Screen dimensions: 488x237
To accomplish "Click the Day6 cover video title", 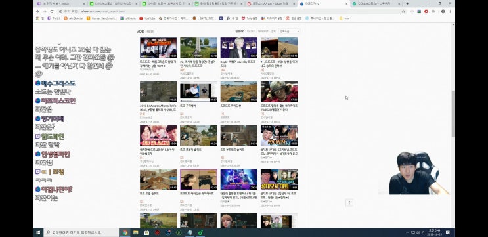I will 238,64.
